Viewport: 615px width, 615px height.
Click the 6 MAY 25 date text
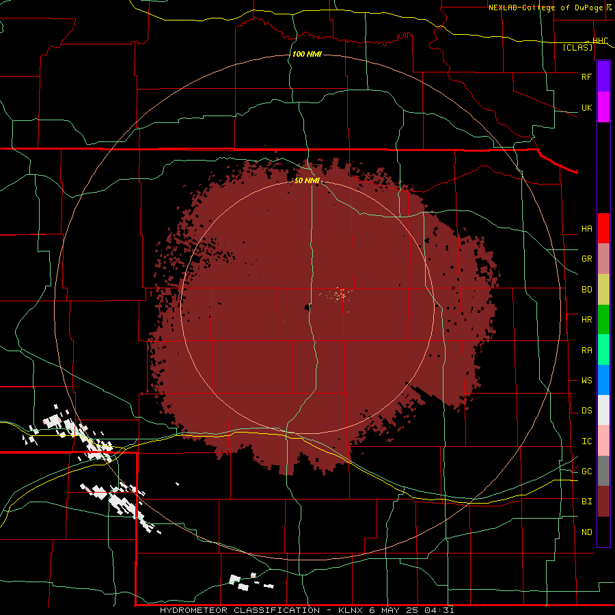[x=394, y=610]
